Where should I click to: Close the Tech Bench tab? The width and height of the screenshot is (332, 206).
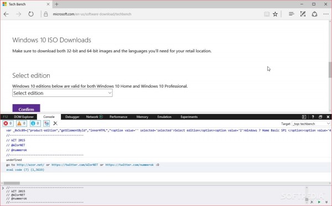coord(48,4)
